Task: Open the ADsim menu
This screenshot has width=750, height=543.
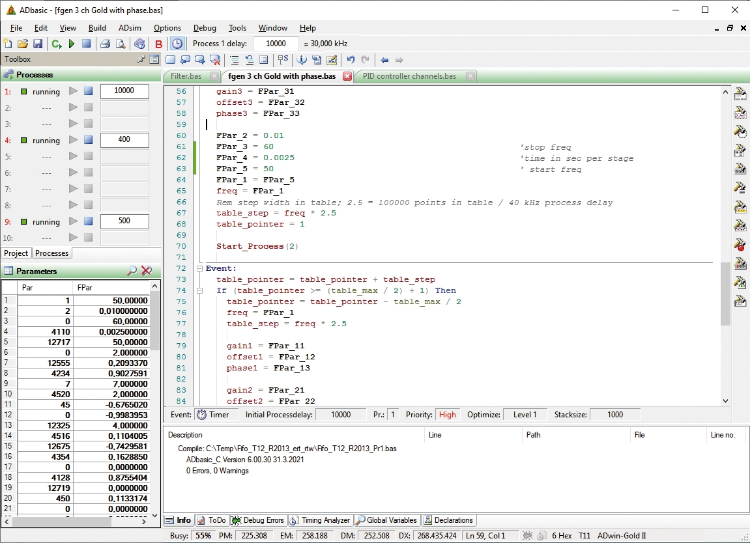Action: [x=130, y=28]
